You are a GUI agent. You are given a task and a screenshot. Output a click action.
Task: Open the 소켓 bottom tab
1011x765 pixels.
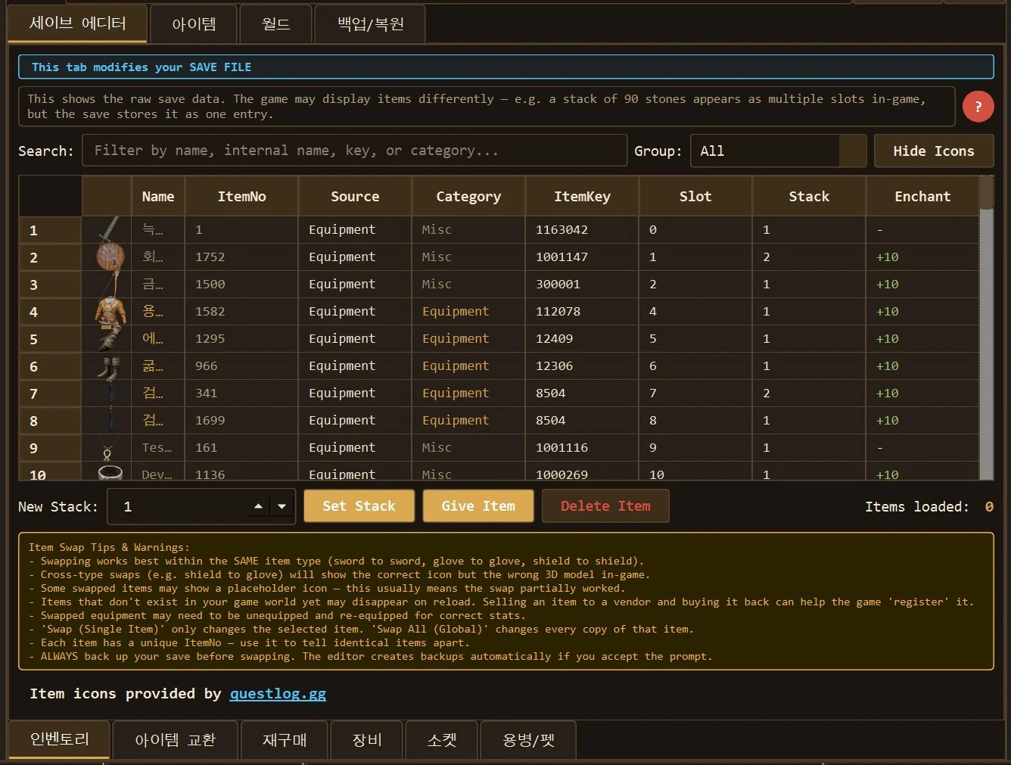pyautogui.click(x=442, y=739)
